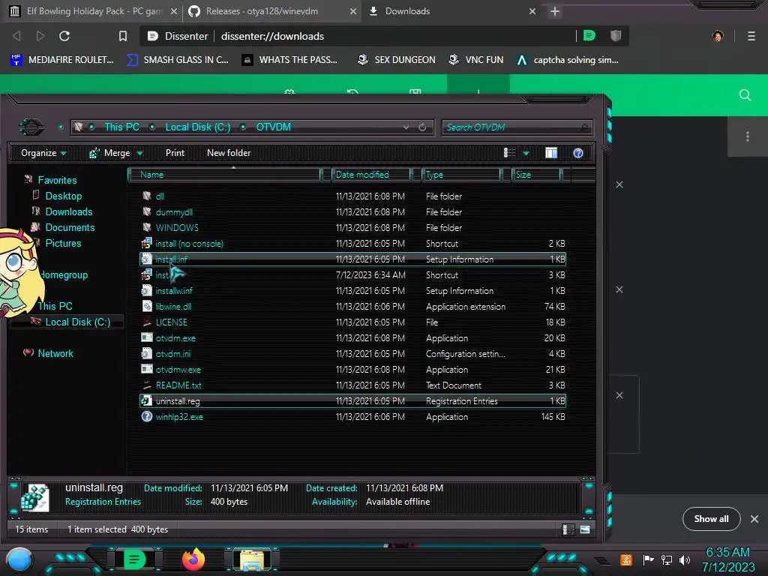Expand the Merge dropdown arrow

coord(140,154)
